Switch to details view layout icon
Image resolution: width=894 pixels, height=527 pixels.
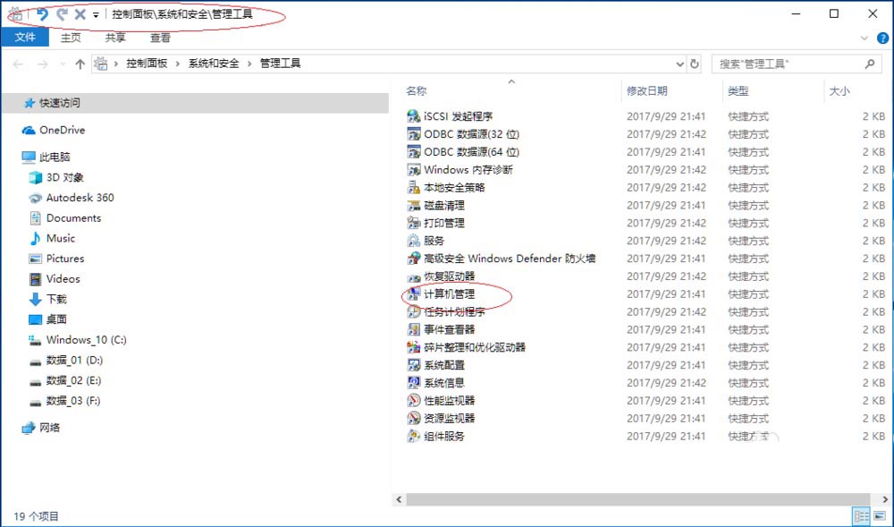pos(862,517)
